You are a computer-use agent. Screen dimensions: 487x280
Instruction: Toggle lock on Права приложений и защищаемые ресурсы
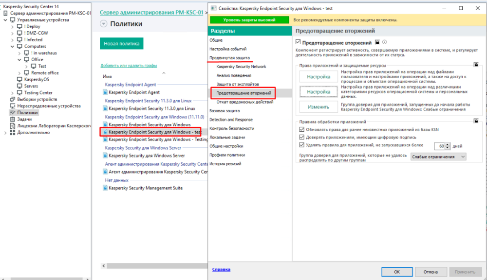(476, 65)
